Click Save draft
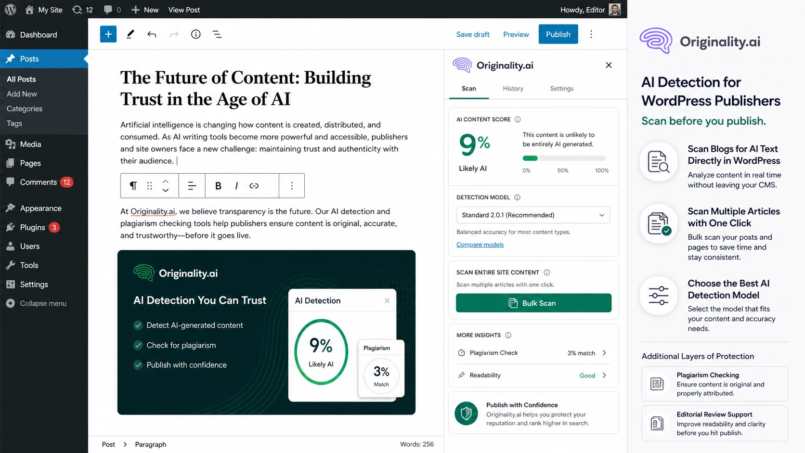Viewport: 805px width, 453px height. [x=473, y=34]
